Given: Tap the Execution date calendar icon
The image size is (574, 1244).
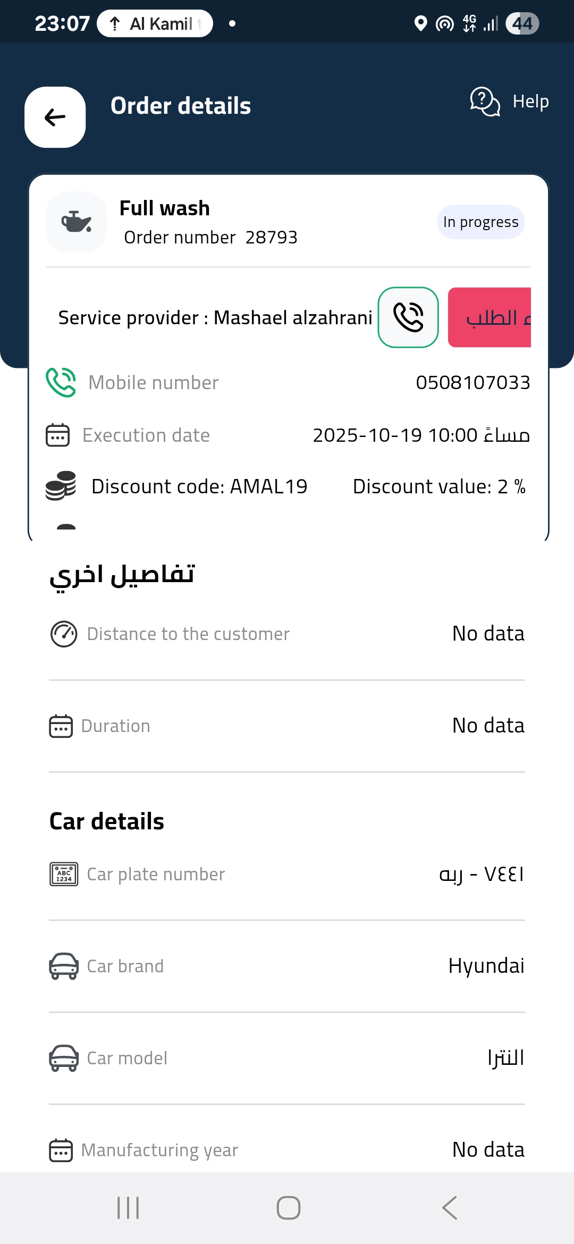Looking at the screenshot, I should (x=58, y=435).
